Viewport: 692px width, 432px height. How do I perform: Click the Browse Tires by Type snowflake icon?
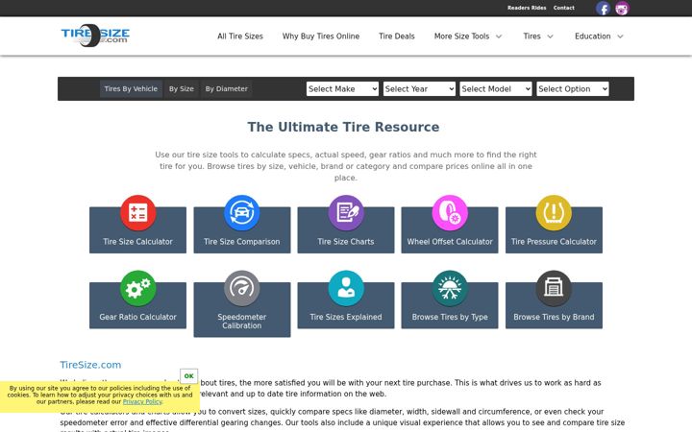point(450,288)
